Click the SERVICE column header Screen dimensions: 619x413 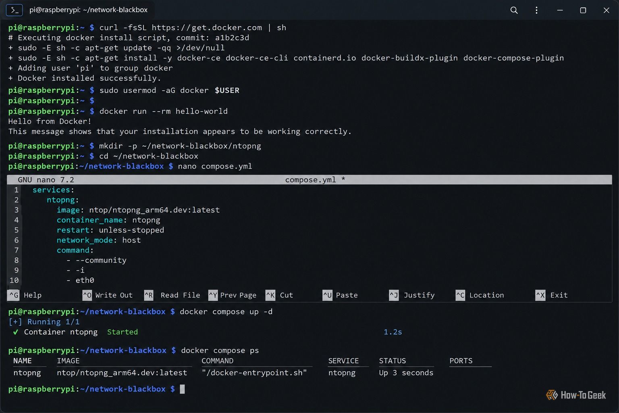point(343,361)
